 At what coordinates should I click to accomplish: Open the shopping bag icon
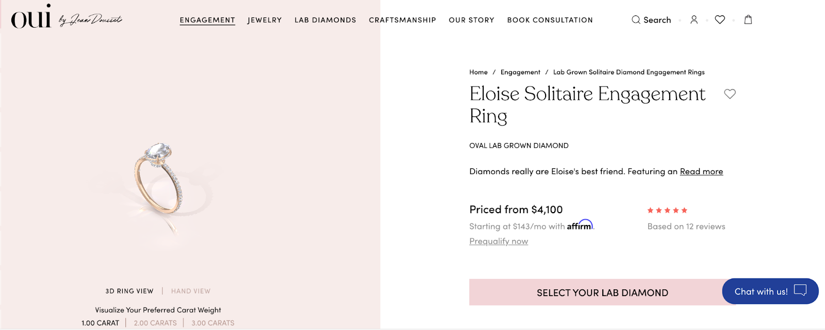tap(748, 20)
